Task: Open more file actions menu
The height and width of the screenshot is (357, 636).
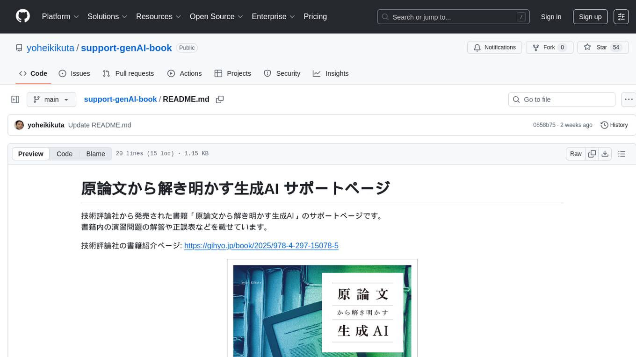Action: pyautogui.click(x=629, y=100)
